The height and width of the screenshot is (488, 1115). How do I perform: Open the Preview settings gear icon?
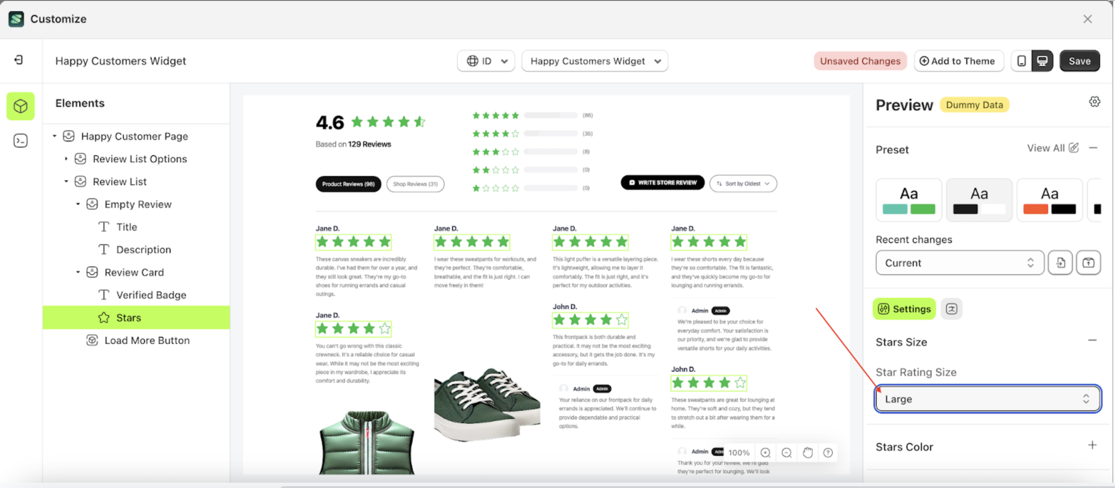click(x=1094, y=102)
